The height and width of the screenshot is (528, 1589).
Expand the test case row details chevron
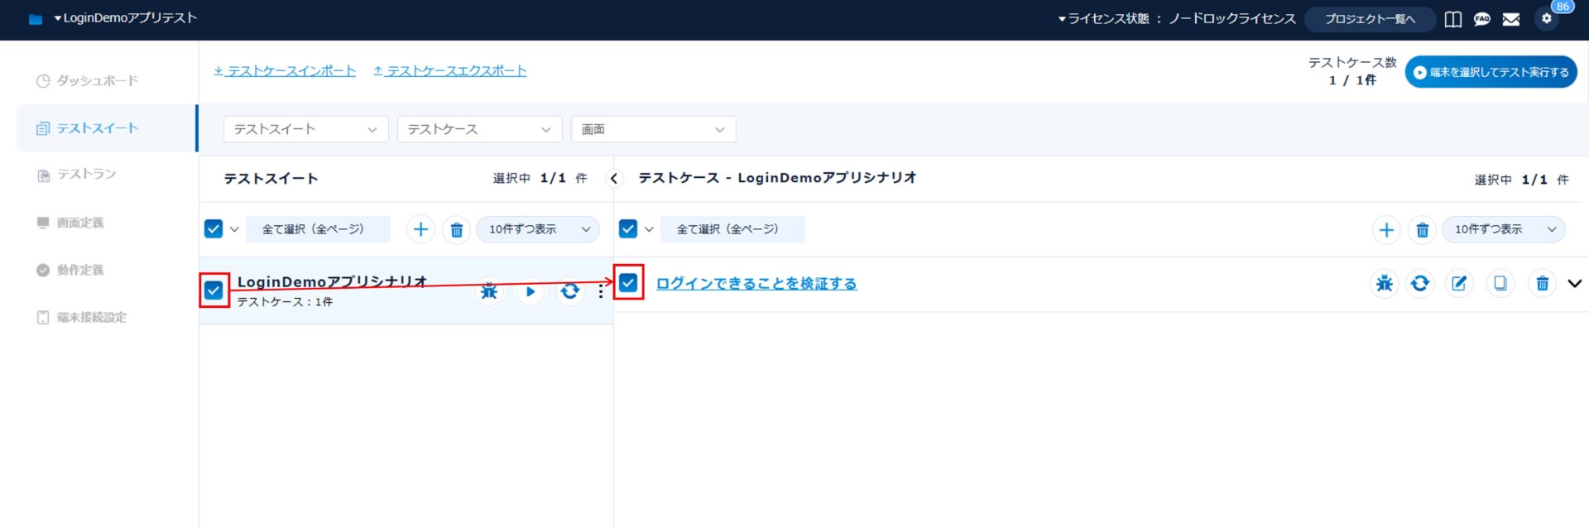(1574, 284)
